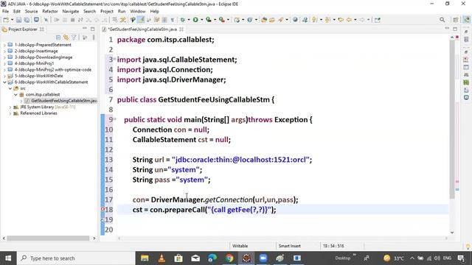Viewport: 472px width, 265px height.
Task: Expand the 2-JdbcApp-InsertImage project
Action: pyautogui.click(x=4, y=51)
